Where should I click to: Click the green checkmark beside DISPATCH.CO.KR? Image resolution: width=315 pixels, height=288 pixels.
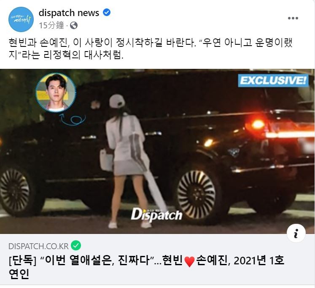point(76,245)
